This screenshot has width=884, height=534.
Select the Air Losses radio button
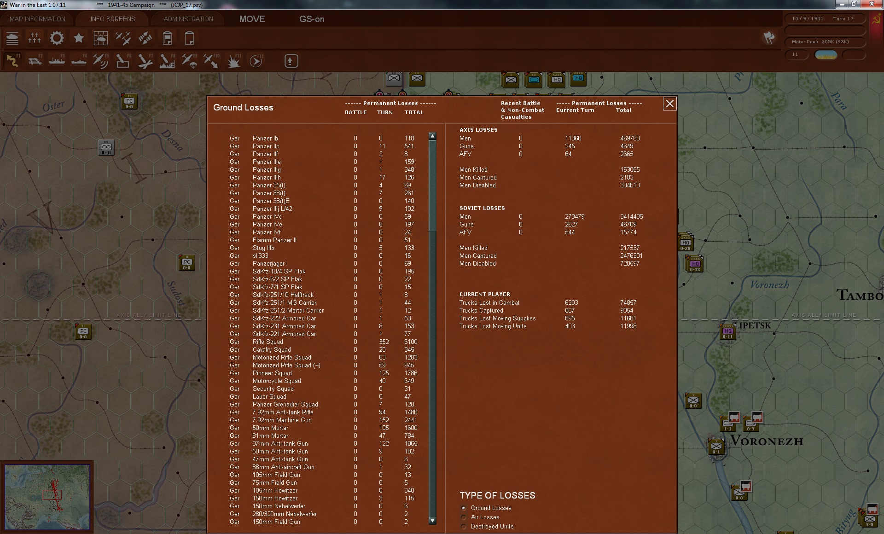pyautogui.click(x=464, y=517)
